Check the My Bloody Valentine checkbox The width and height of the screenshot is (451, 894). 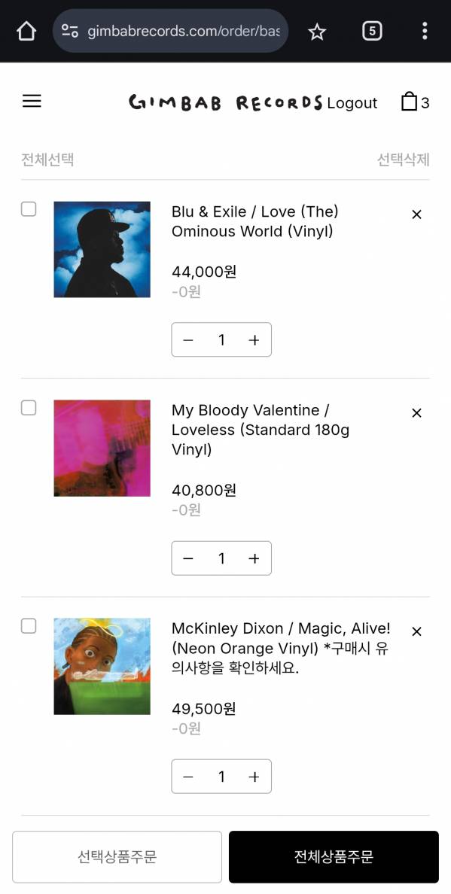(x=29, y=408)
